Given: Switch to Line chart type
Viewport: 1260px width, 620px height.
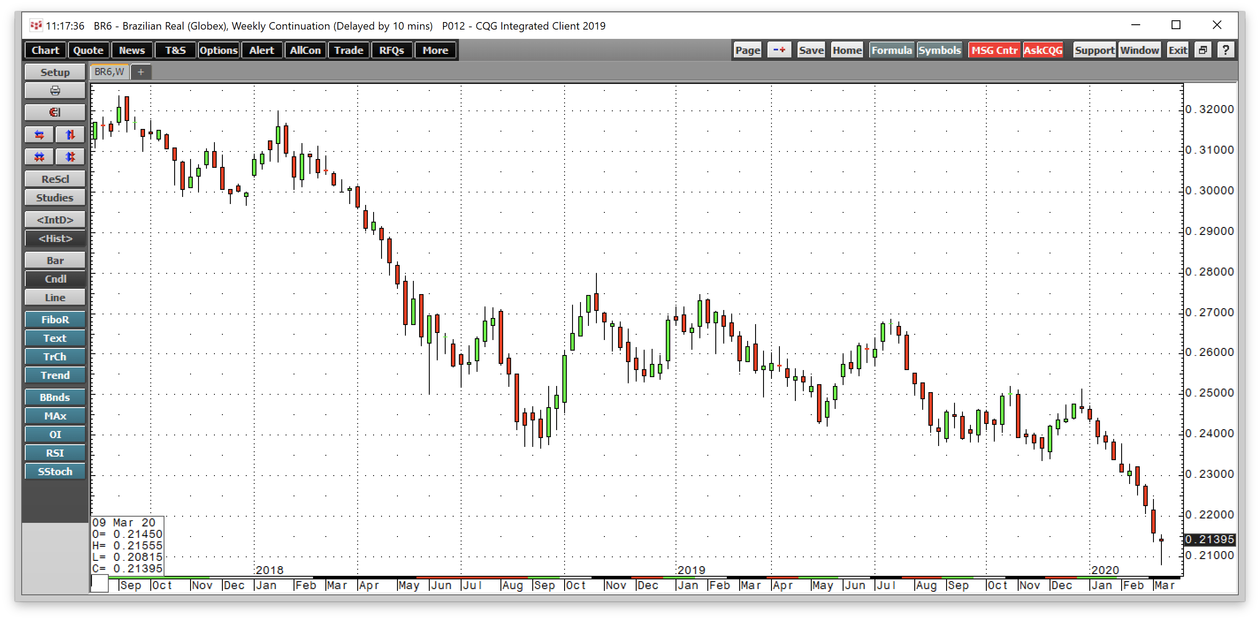Looking at the screenshot, I should point(55,298).
